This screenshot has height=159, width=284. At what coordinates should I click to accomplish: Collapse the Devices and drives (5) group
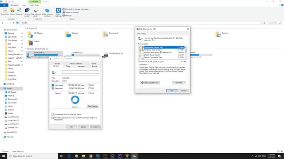(25, 49)
